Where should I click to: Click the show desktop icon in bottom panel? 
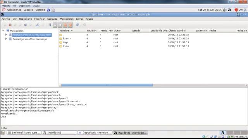3,133
